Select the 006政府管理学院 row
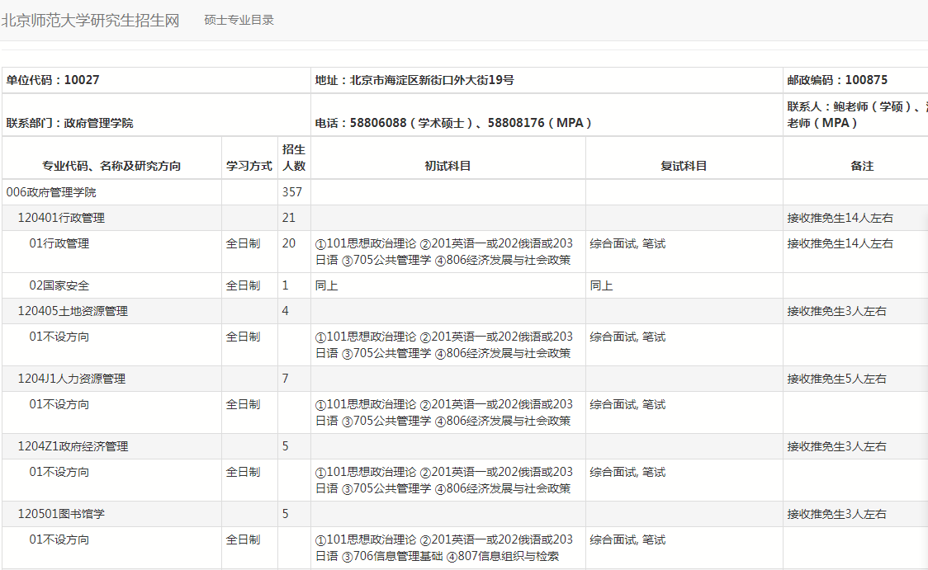The width and height of the screenshot is (928, 570). [x=51, y=192]
